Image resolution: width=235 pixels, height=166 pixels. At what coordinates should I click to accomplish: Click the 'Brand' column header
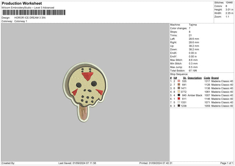[x=215, y=78]
